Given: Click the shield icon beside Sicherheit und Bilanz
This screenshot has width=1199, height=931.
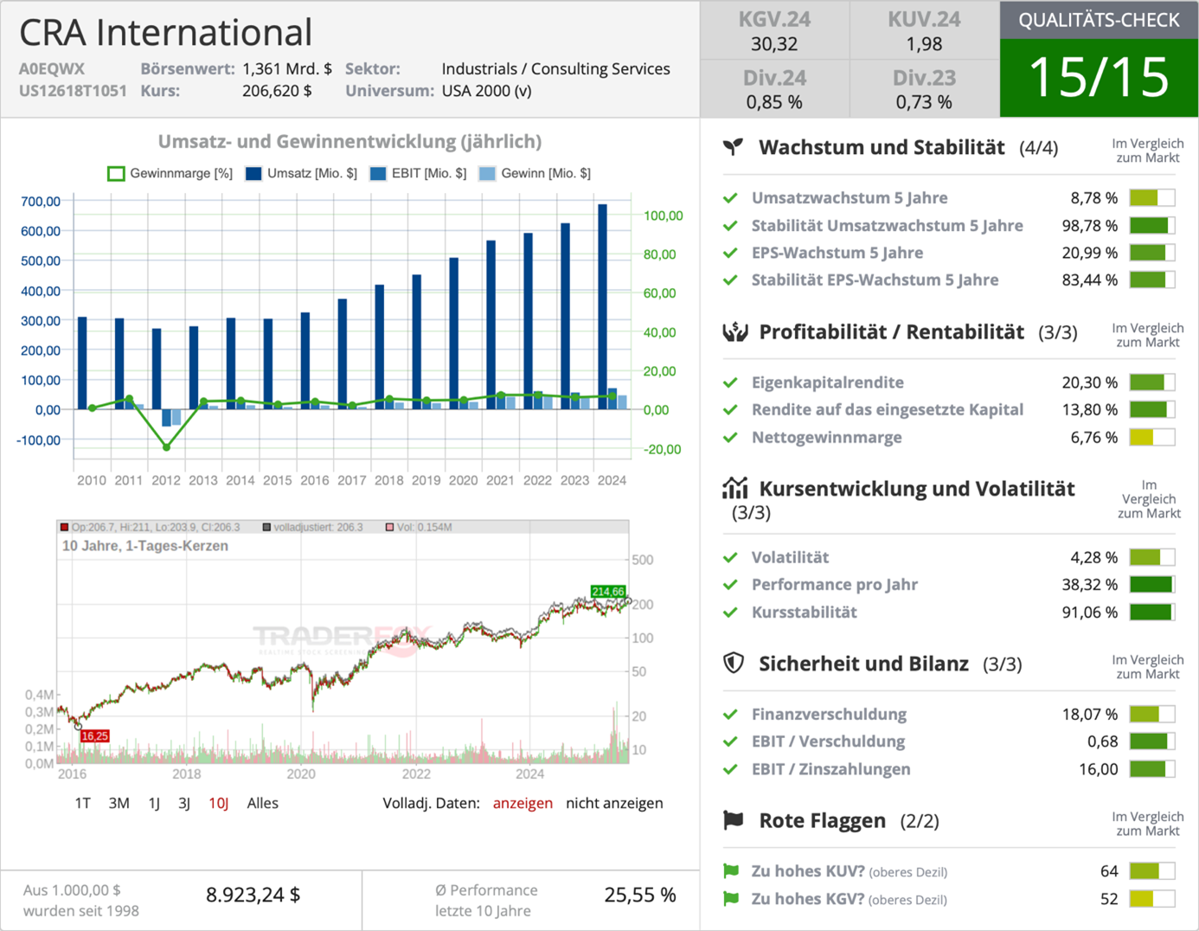Looking at the screenshot, I should pos(734,663).
